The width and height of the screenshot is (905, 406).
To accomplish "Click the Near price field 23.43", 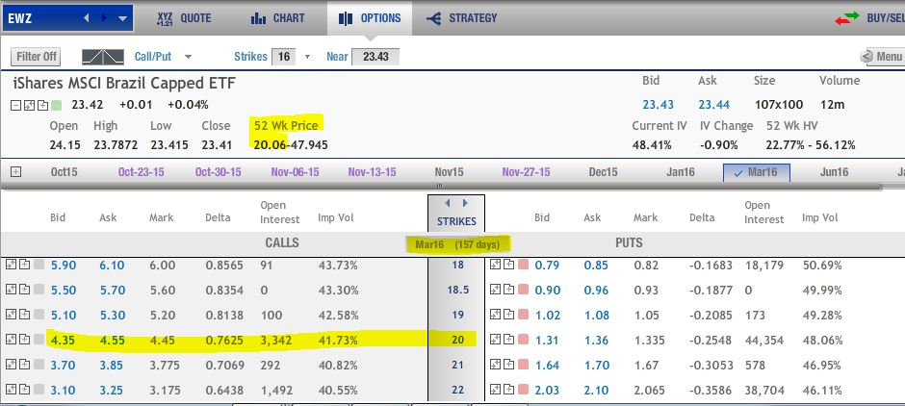I will (x=375, y=57).
